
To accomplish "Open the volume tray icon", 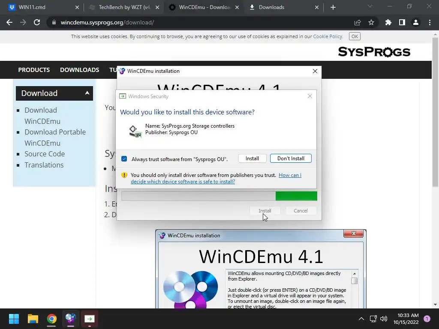I will coord(384,319).
